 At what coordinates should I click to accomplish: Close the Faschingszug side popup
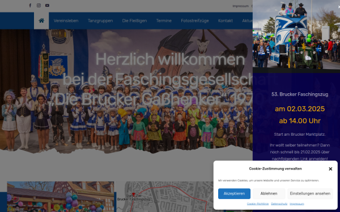point(339,7)
